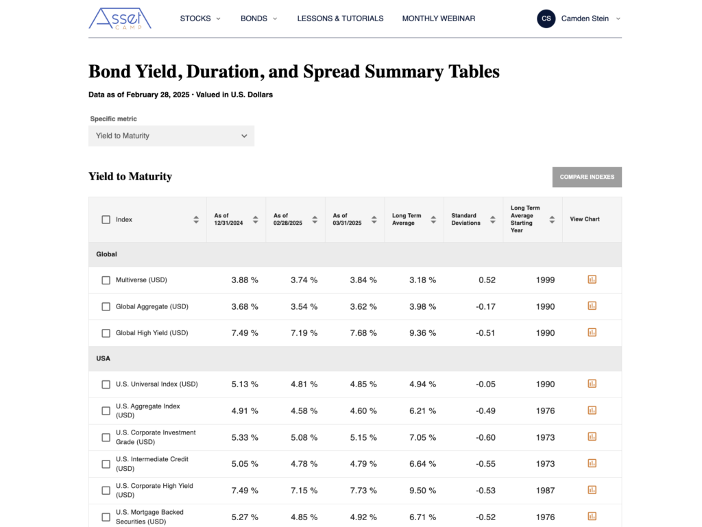Select the Global High Yield (USD) checkbox
Screen dimensions: 702x527
point(106,333)
